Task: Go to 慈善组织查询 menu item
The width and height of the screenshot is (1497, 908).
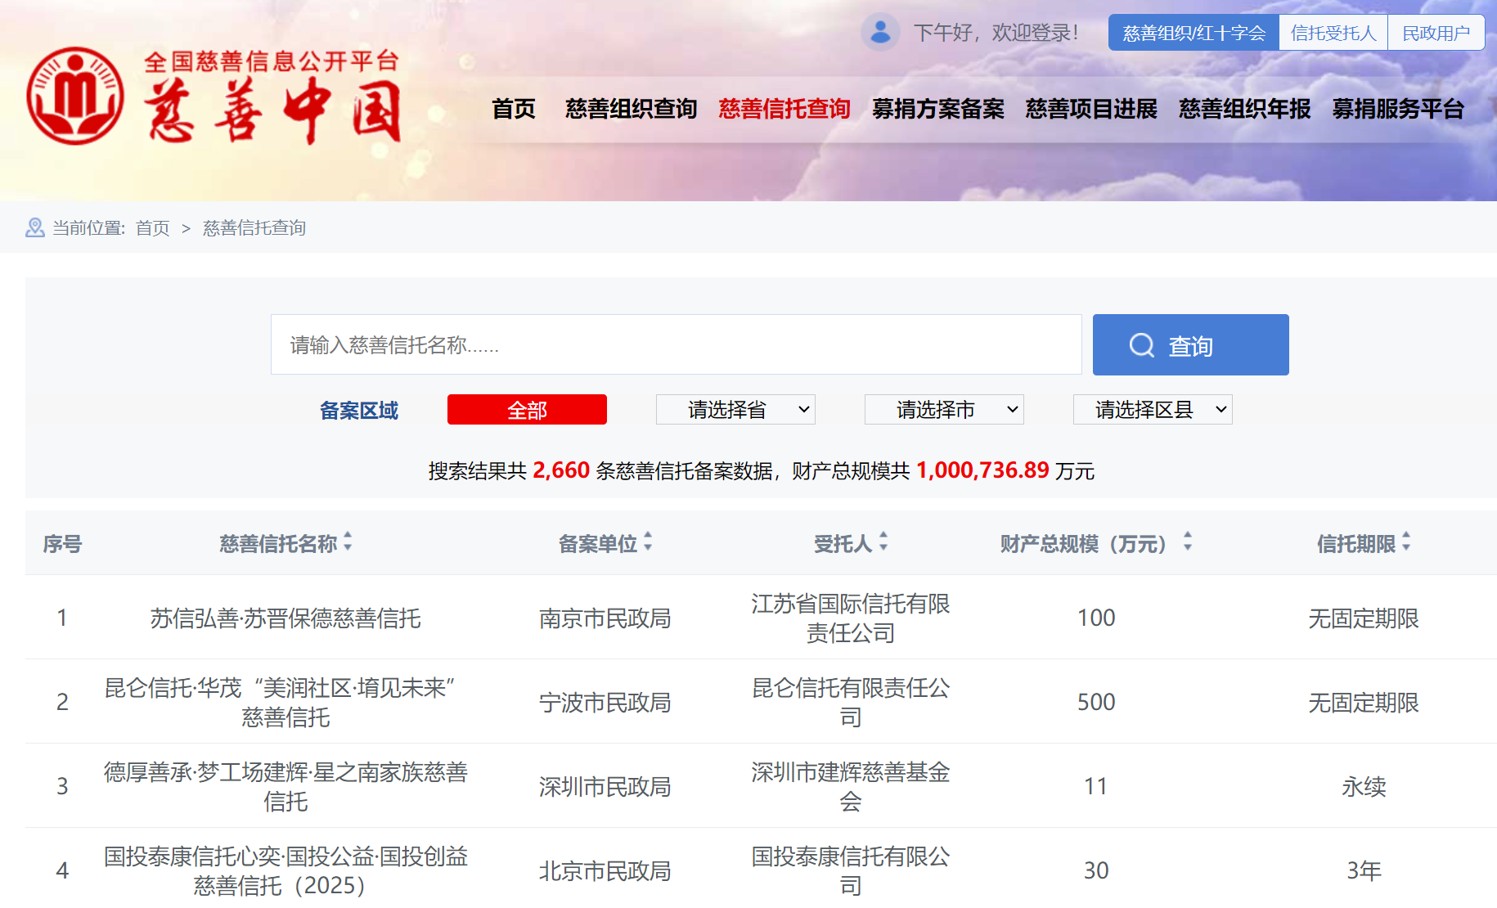Action: 631,109
